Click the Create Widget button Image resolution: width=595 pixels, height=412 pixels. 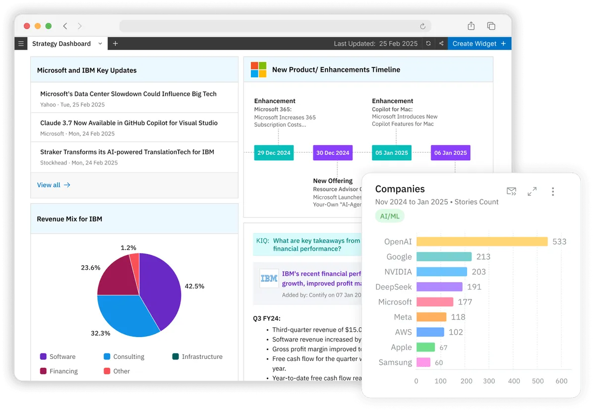click(x=479, y=44)
